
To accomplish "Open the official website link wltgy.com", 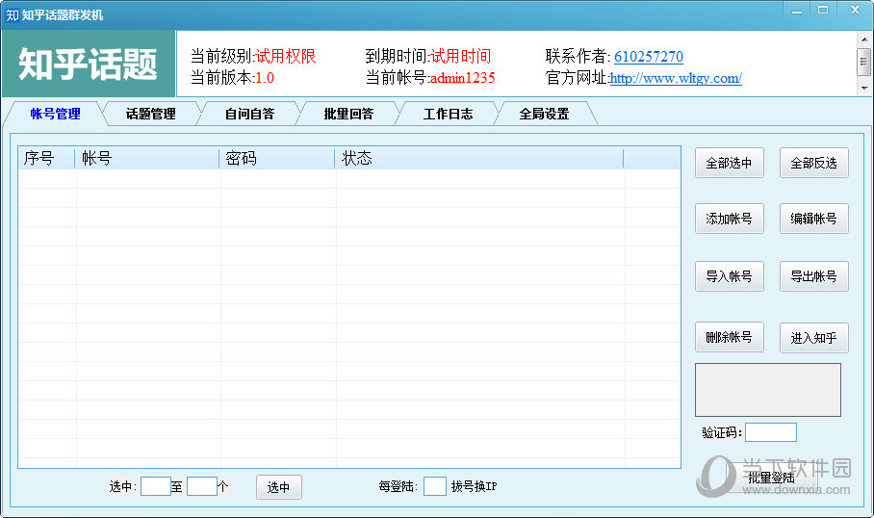I will tap(676, 78).
